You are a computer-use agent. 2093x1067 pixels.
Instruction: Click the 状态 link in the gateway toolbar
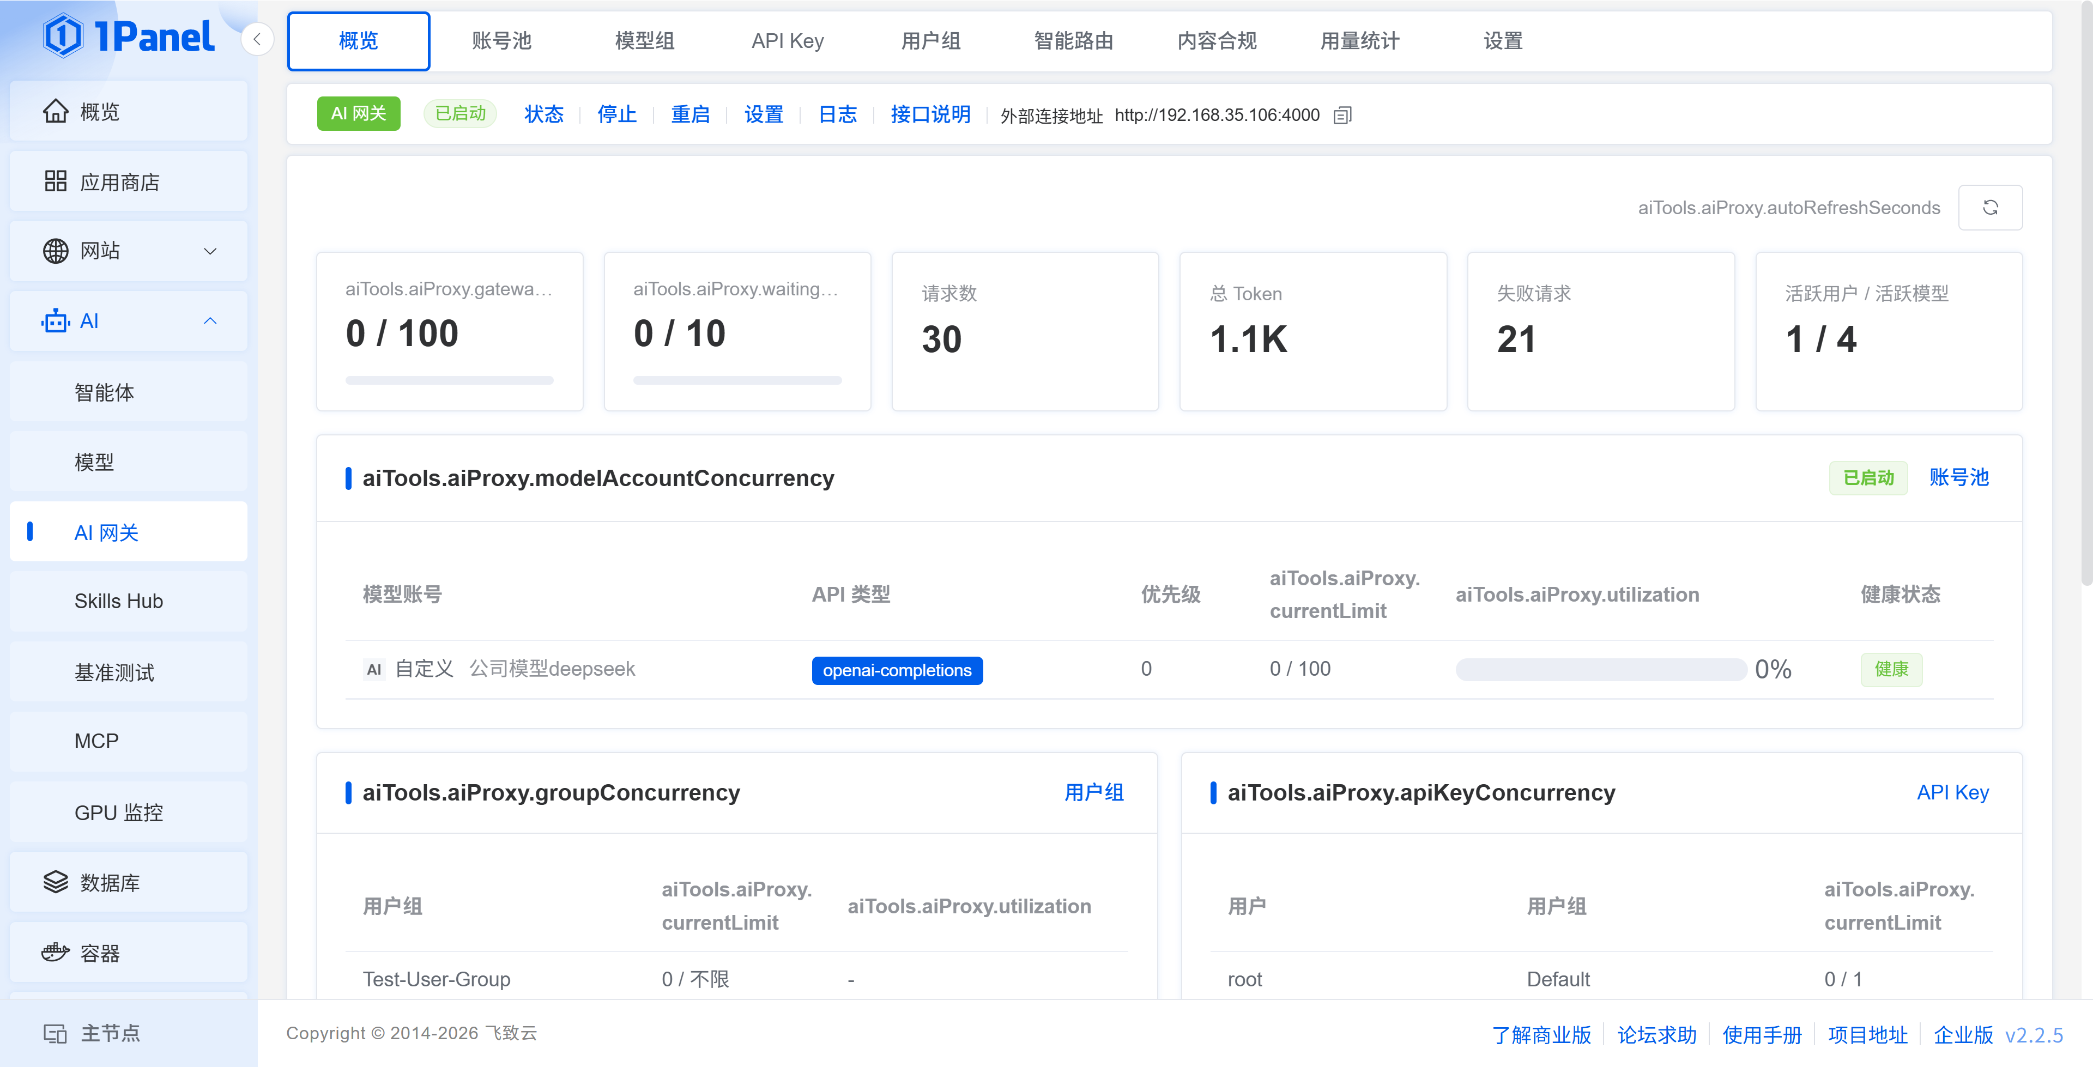[x=543, y=114]
